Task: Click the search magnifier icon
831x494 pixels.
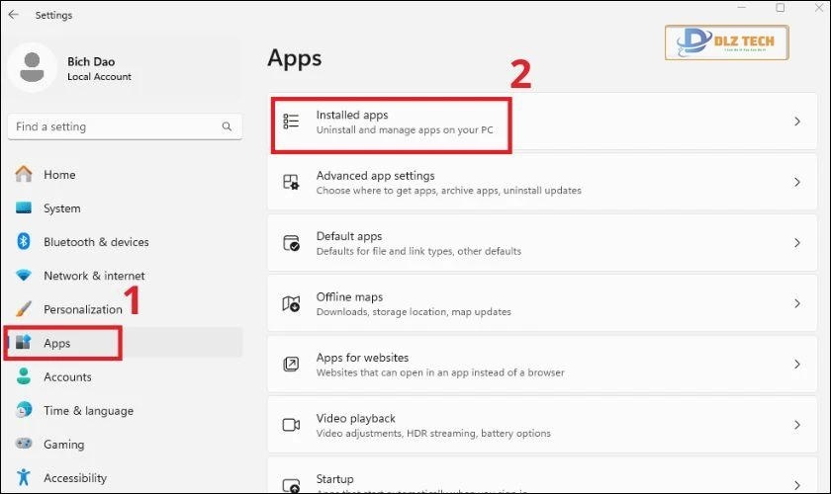Action: (227, 126)
